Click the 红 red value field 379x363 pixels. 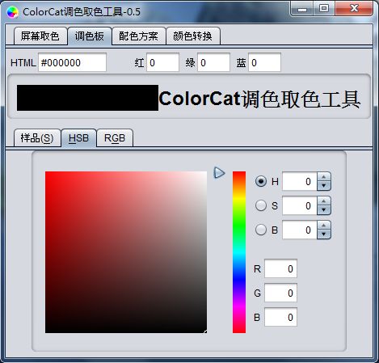(x=162, y=62)
